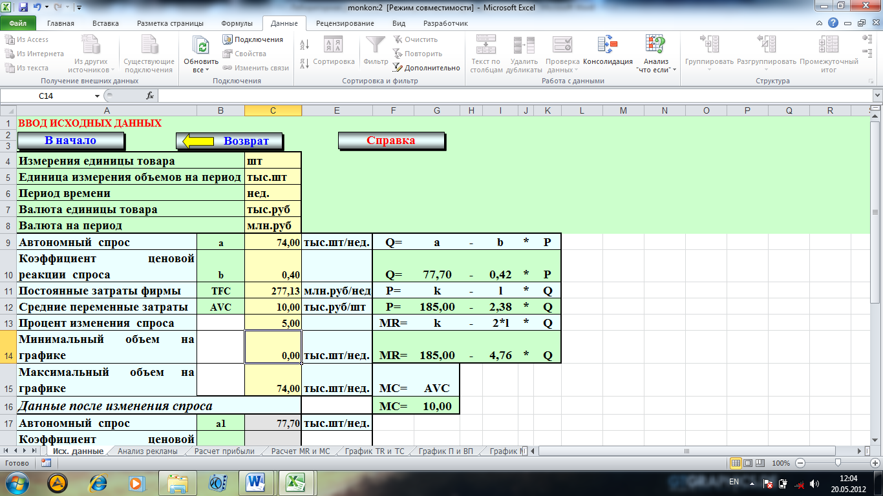The image size is (883, 496).
Task: Switch to Разработчик ribbon tab
Action: [446, 23]
